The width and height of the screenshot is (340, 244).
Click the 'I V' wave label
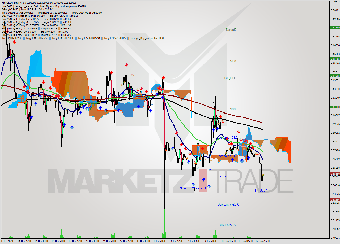(211, 103)
